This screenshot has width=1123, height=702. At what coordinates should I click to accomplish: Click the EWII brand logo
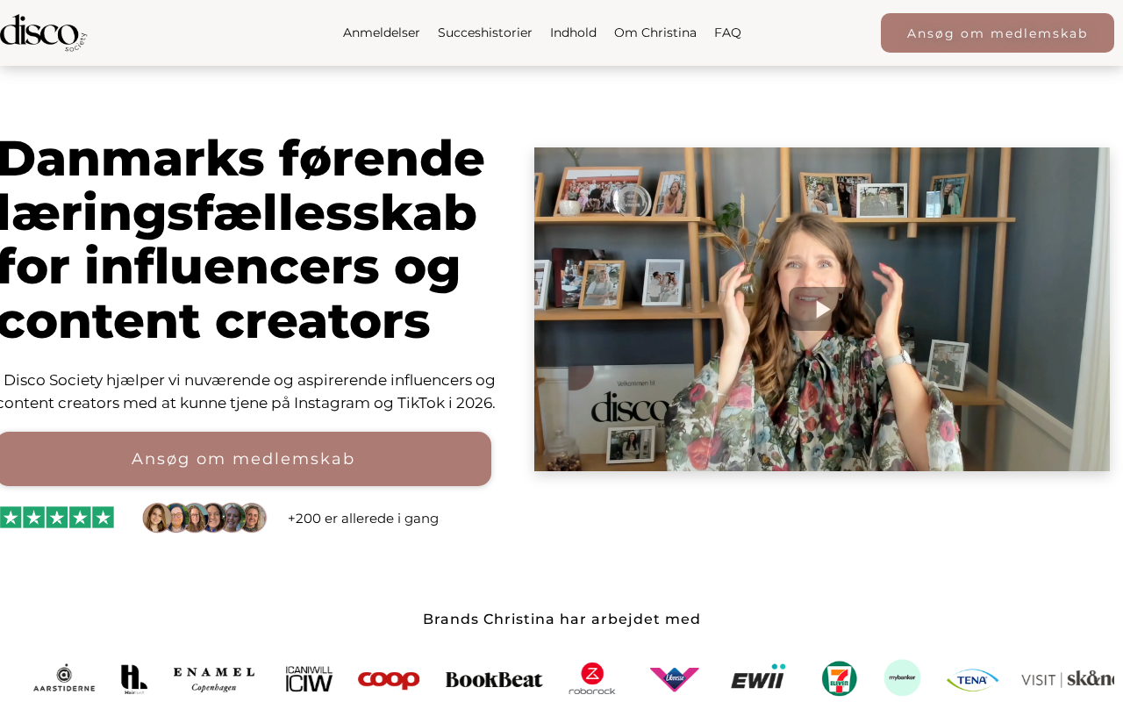coord(758,677)
